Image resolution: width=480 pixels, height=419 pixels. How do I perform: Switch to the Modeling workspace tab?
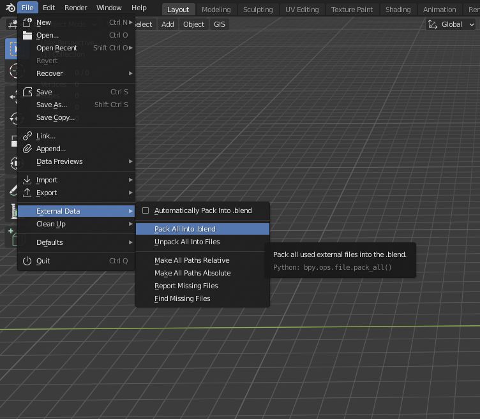216,10
